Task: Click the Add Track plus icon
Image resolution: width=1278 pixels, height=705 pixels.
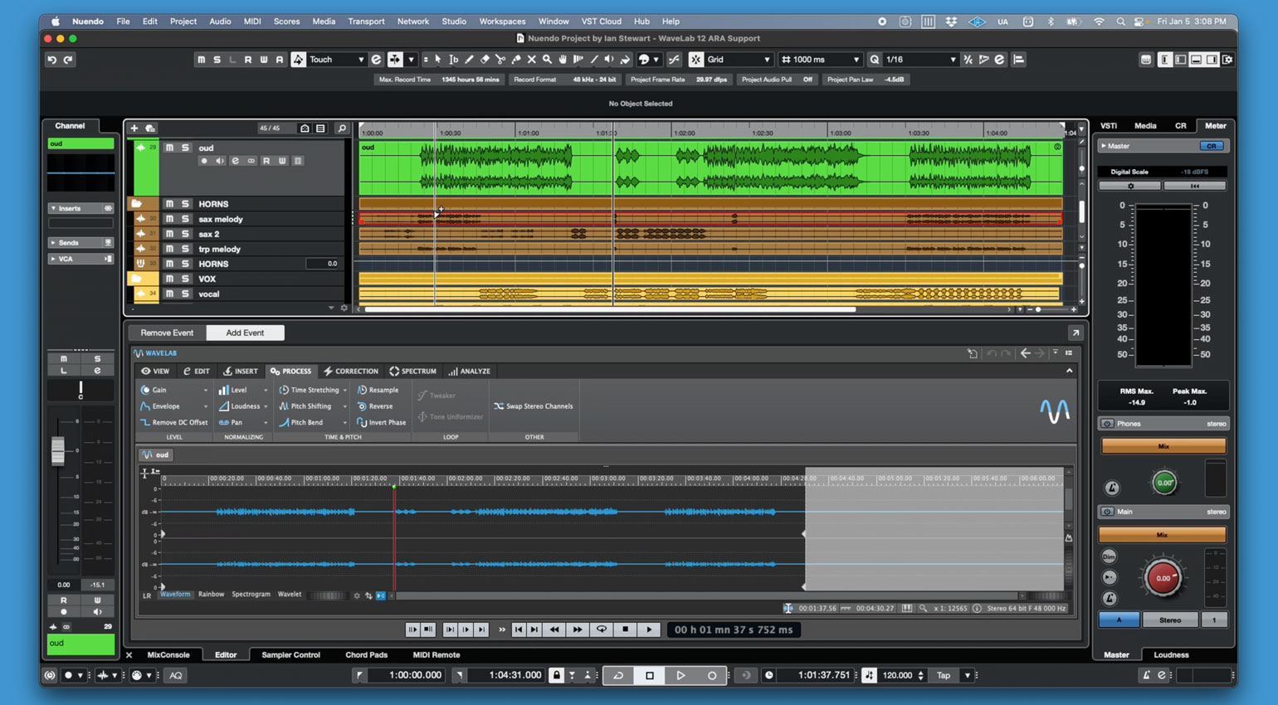Action: (134, 129)
